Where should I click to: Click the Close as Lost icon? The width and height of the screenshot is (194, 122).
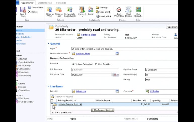59,10
